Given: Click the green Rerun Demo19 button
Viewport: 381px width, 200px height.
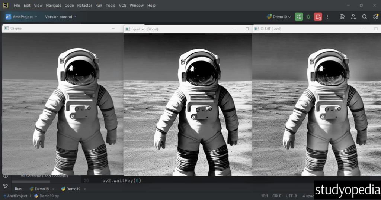Looking at the screenshot, I should click(x=299, y=17).
